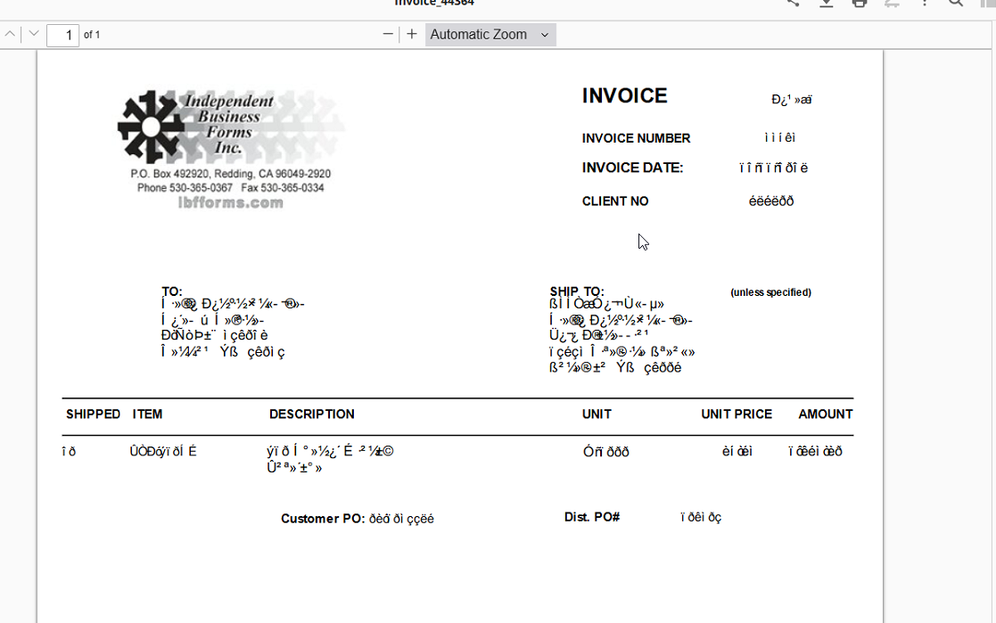
Task: Print the invoice document
Action: (859, 4)
